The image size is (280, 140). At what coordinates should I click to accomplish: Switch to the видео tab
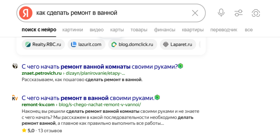pyautogui.click(x=97, y=30)
